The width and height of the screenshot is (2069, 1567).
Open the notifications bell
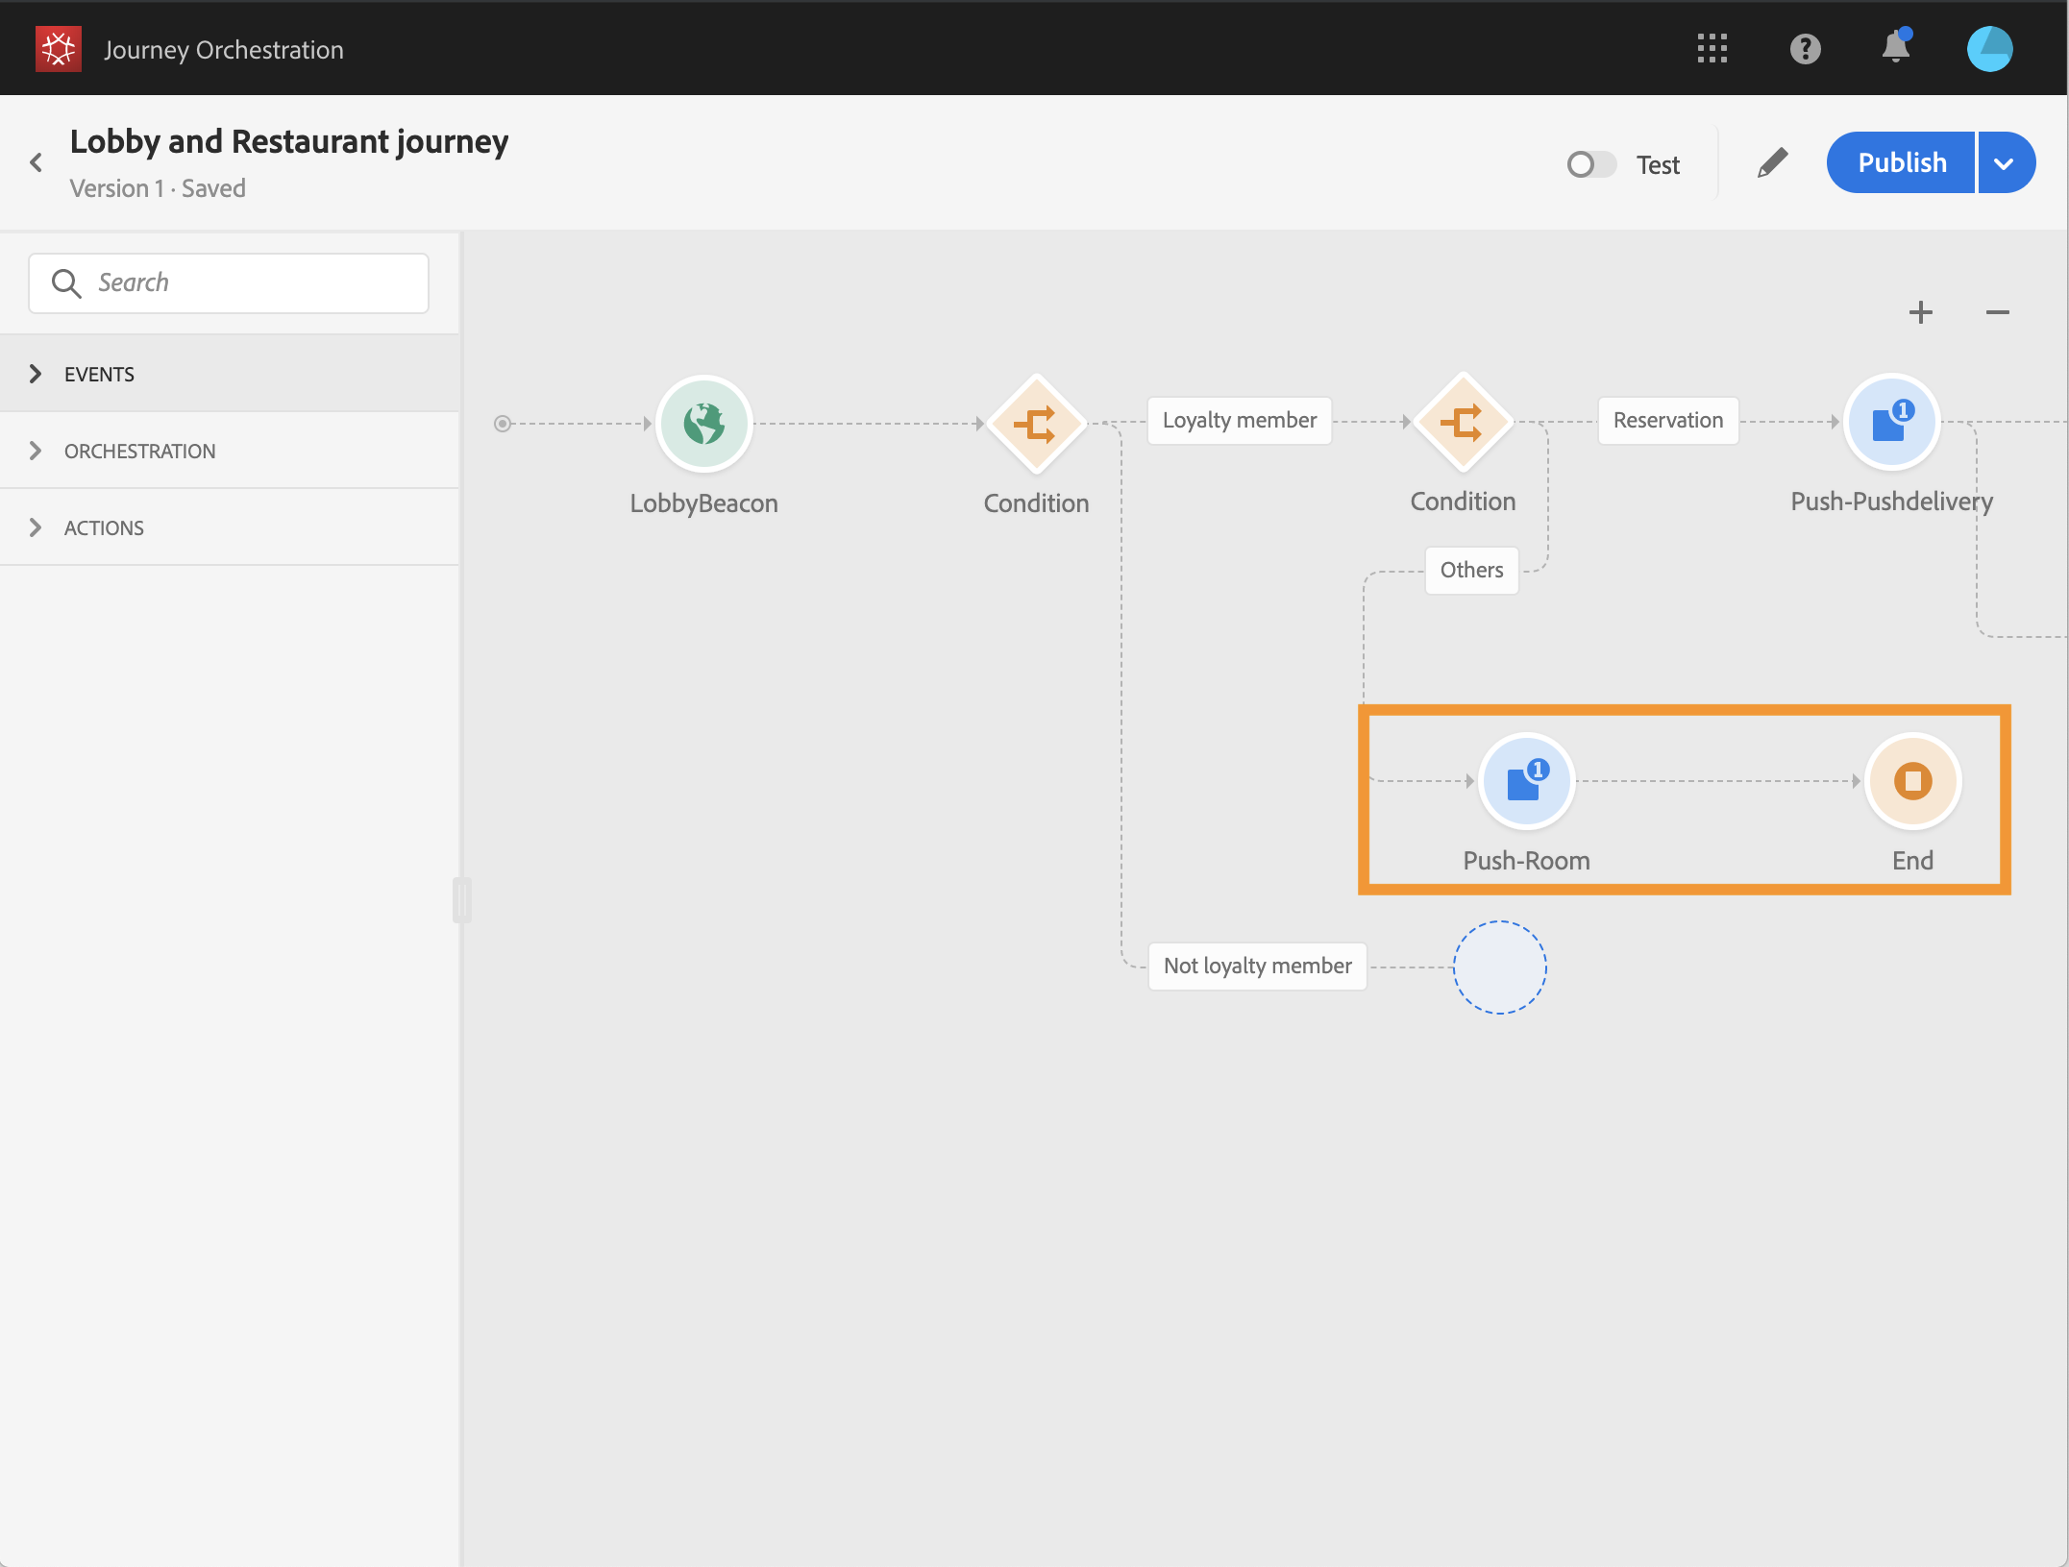1894,48
